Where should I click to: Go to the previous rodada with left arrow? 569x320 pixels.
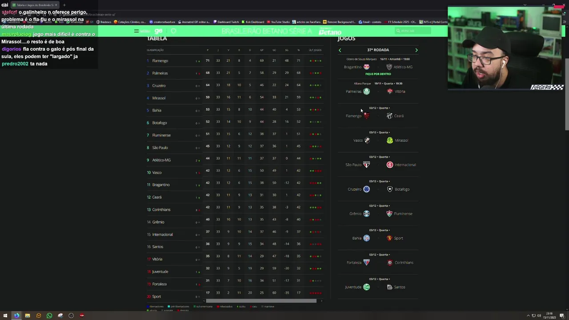click(x=340, y=50)
